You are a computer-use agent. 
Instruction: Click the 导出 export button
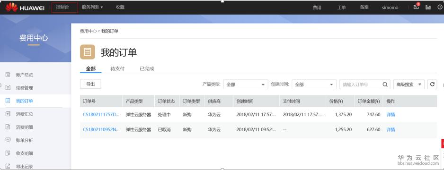click(x=90, y=84)
